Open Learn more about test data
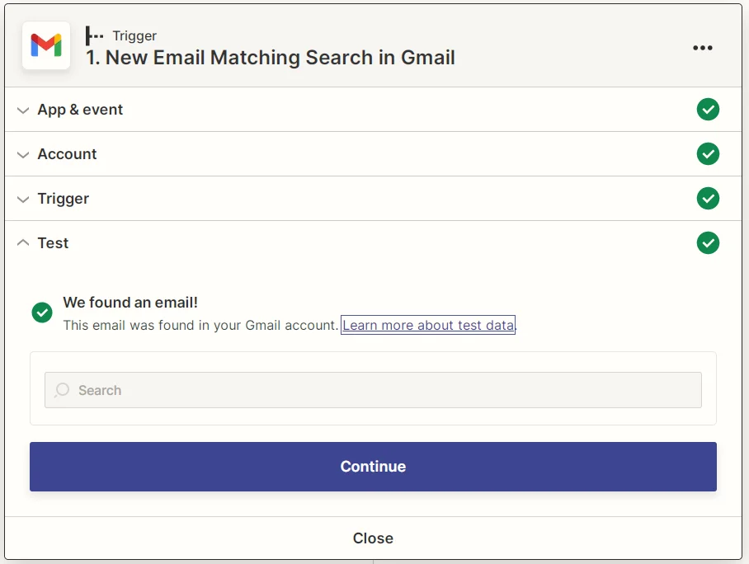This screenshot has height=564, width=749. tap(427, 325)
